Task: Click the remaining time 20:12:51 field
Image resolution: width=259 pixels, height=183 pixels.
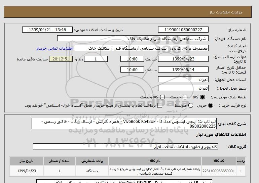Action: [x=61, y=59]
